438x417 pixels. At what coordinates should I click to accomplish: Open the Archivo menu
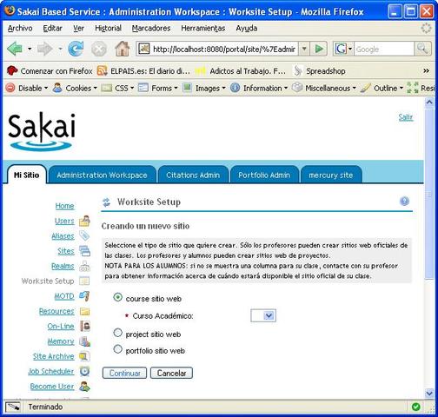[20, 28]
